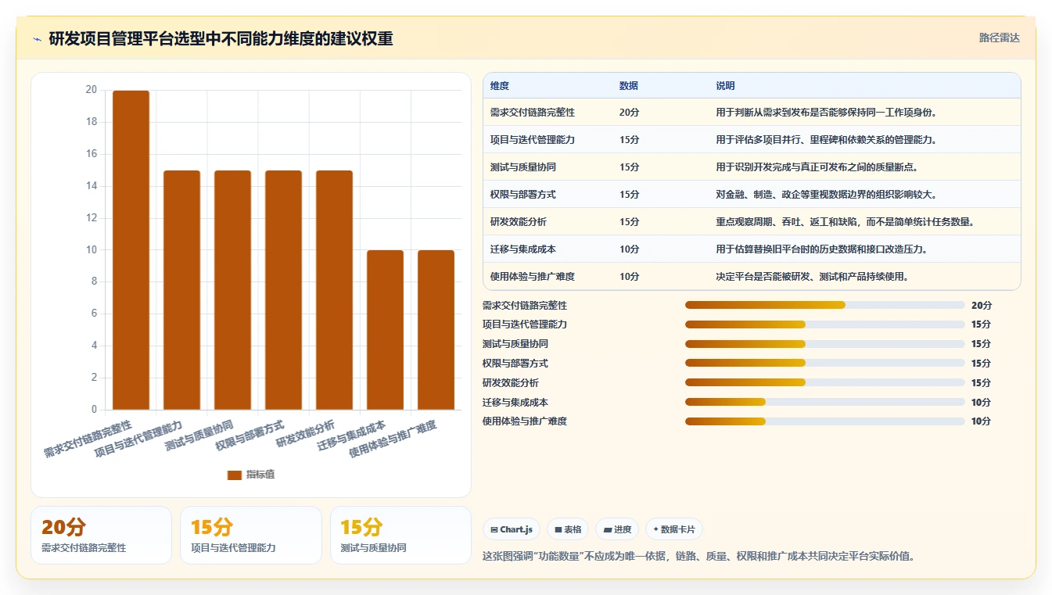The image size is (1052, 595).
Task: Click the 10分 cell in the 迁移与集成成本 table row
Action: pyautogui.click(x=629, y=249)
